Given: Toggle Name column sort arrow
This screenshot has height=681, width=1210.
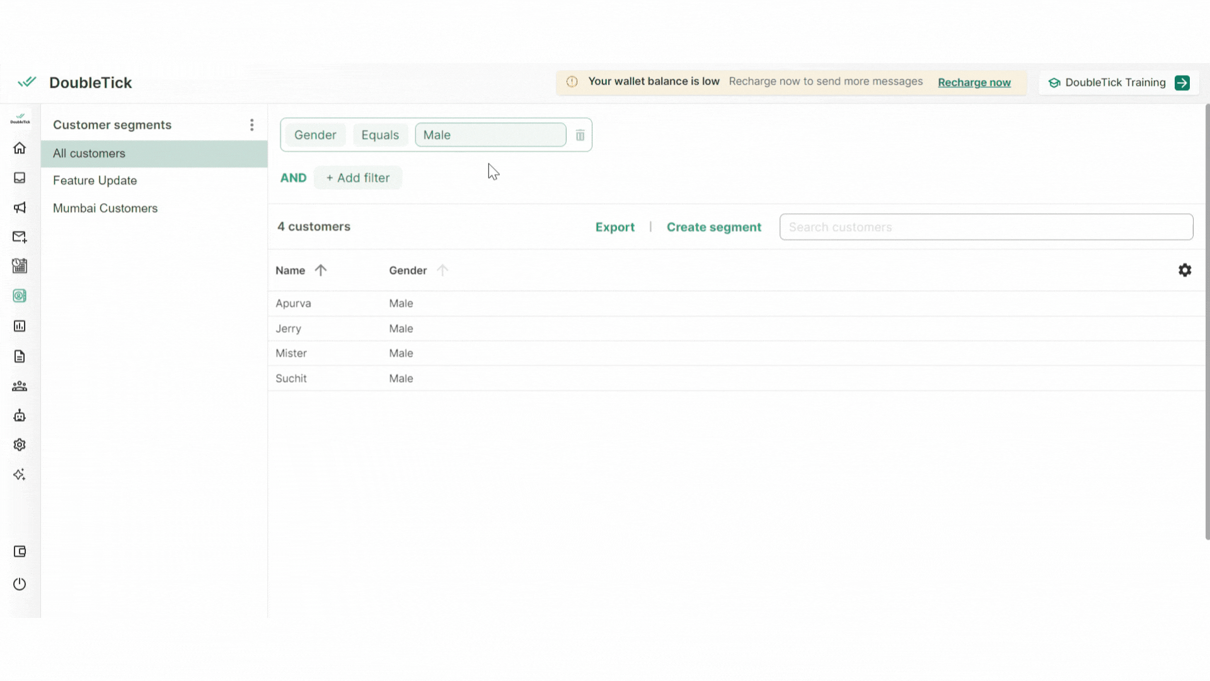Looking at the screenshot, I should click(321, 271).
